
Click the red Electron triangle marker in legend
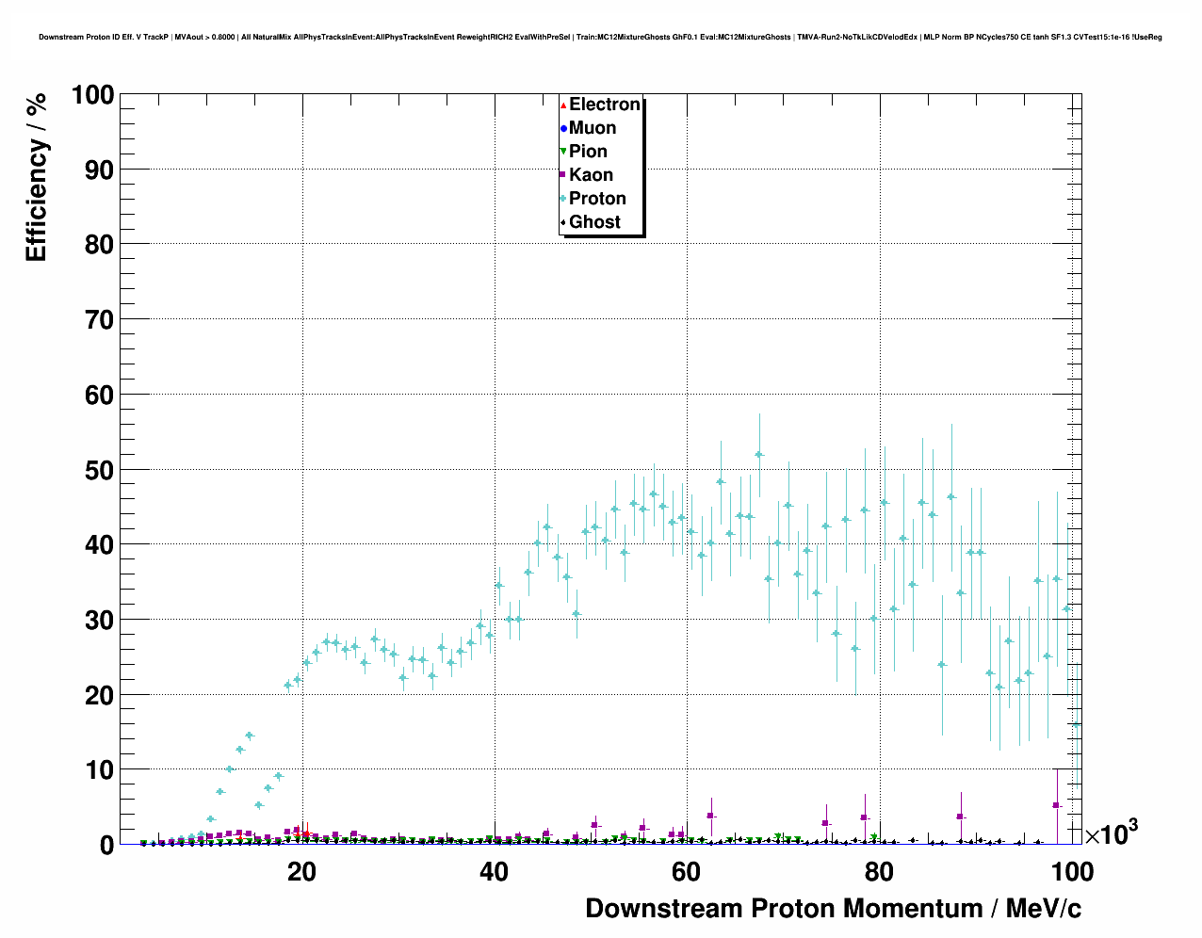[x=563, y=105]
